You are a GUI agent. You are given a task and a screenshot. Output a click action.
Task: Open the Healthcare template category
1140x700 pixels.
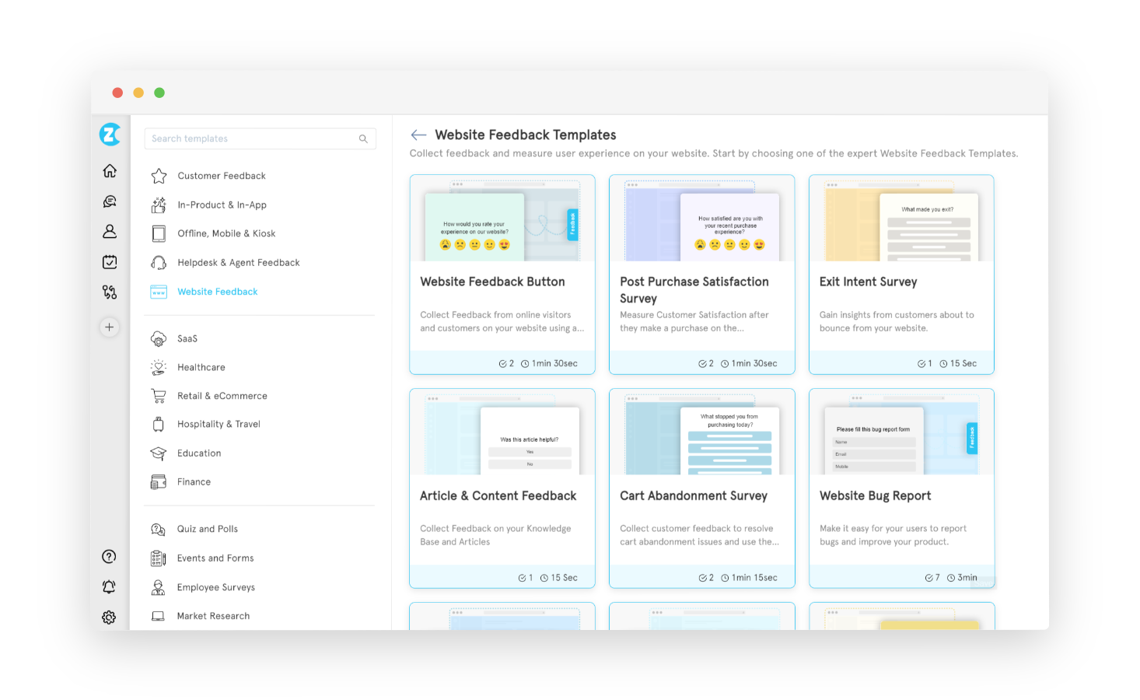coord(201,367)
